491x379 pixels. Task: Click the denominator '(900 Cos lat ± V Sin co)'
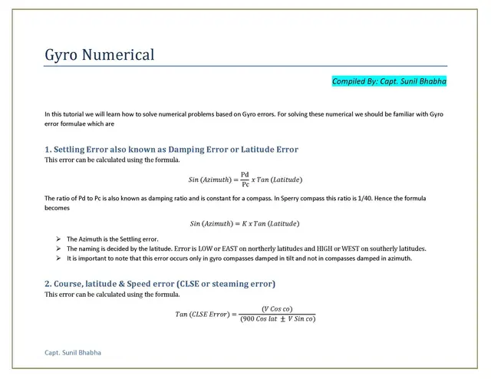[278, 319]
